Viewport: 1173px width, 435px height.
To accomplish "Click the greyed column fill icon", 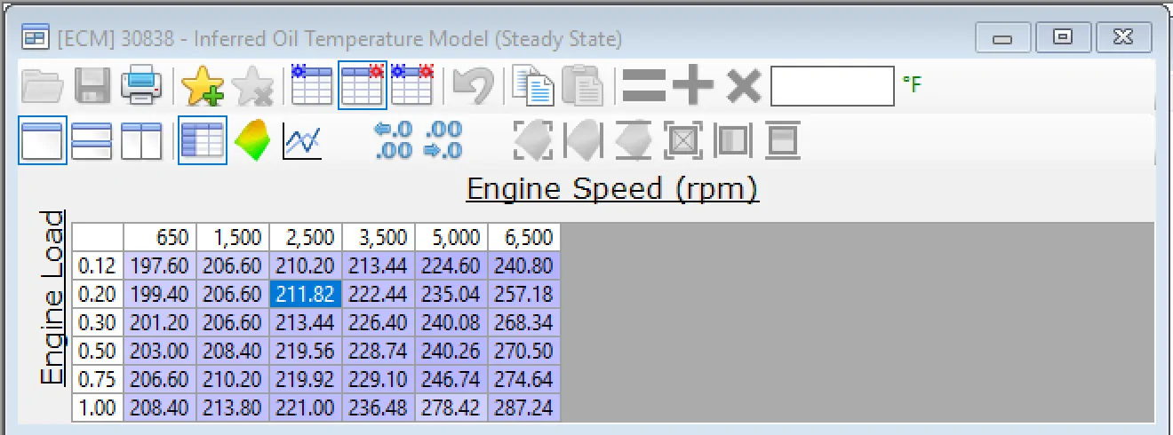I will coord(733,140).
